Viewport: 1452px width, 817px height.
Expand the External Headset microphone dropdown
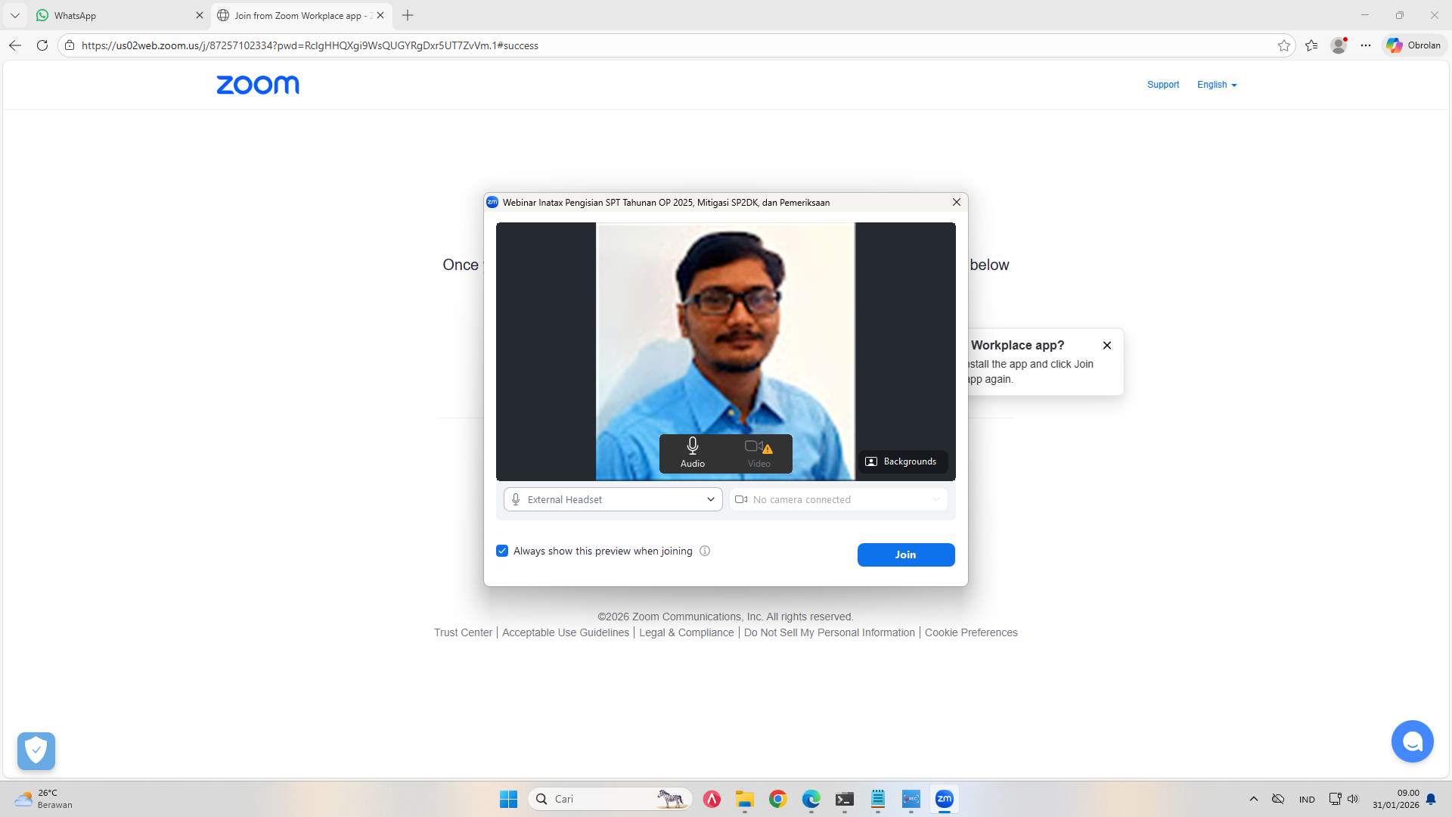click(613, 499)
